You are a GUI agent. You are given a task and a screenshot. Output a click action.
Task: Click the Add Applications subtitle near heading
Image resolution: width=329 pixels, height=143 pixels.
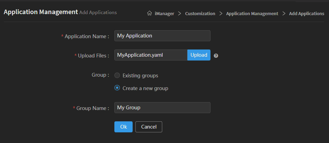coord(98,12)
